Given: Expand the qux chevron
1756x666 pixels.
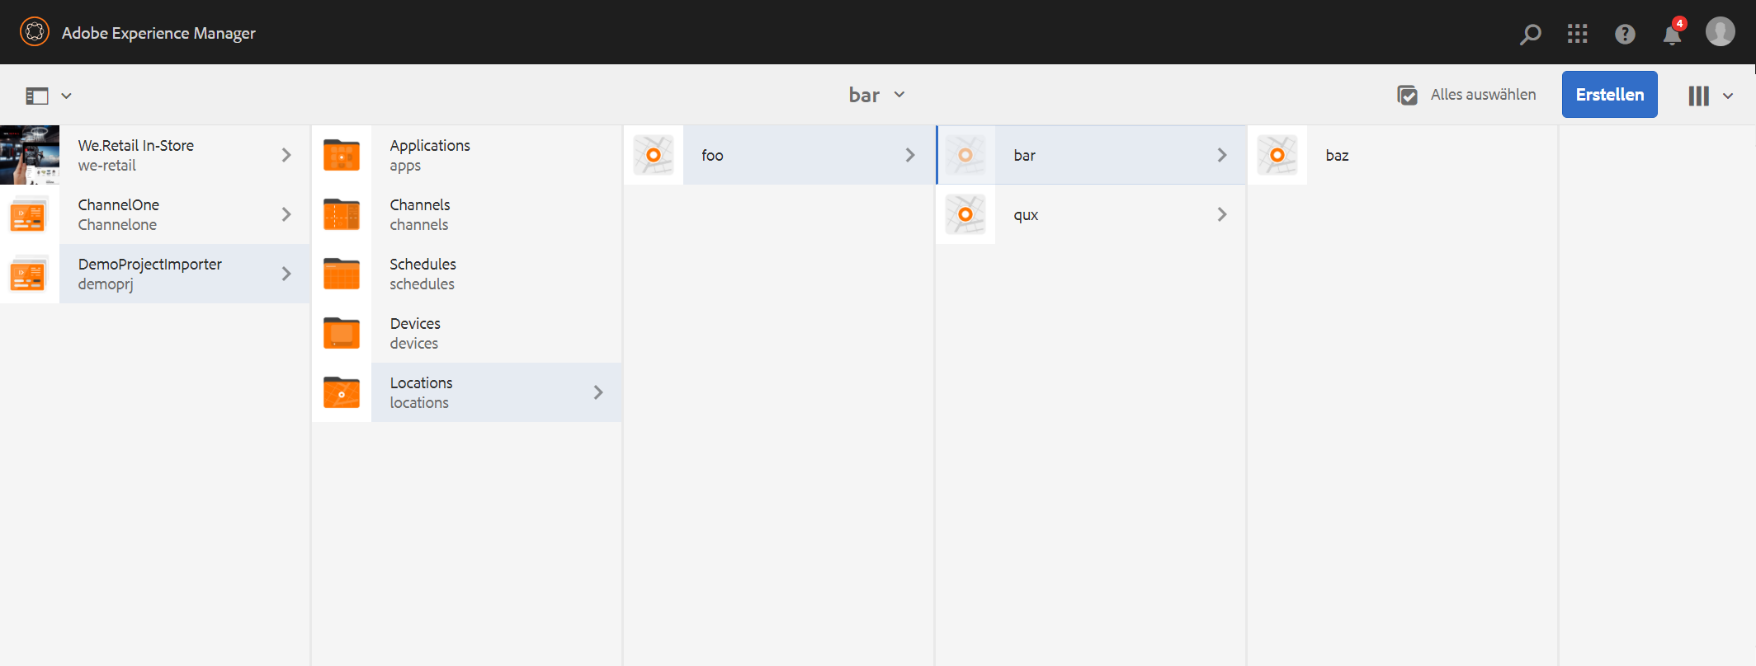Looking at the screenshot, I should (1222, 214).
